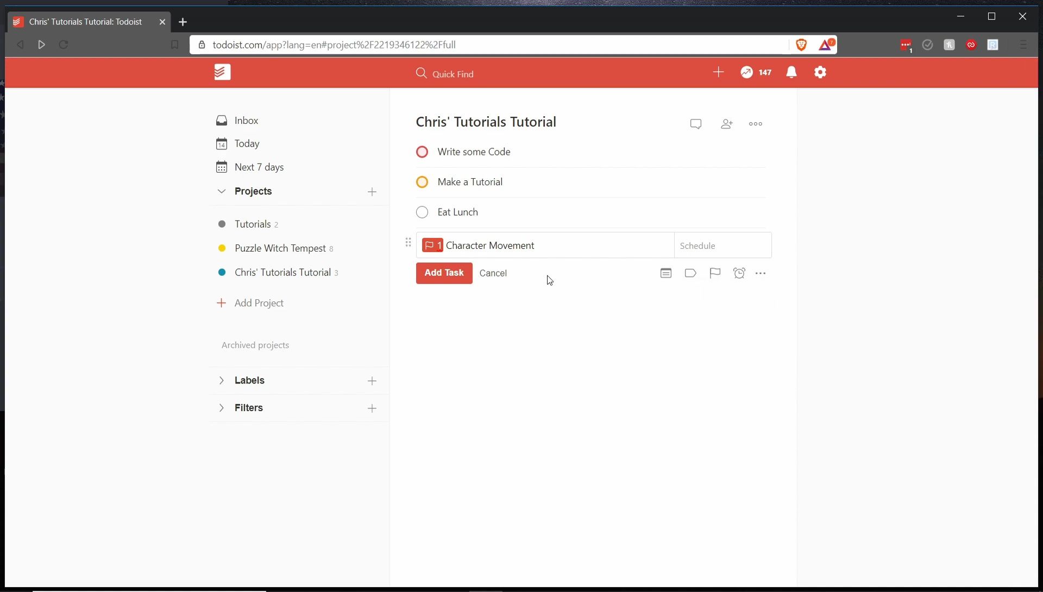
Task: Click plus to add a new project
Action: pyautogui.click(x=372, y=192)
